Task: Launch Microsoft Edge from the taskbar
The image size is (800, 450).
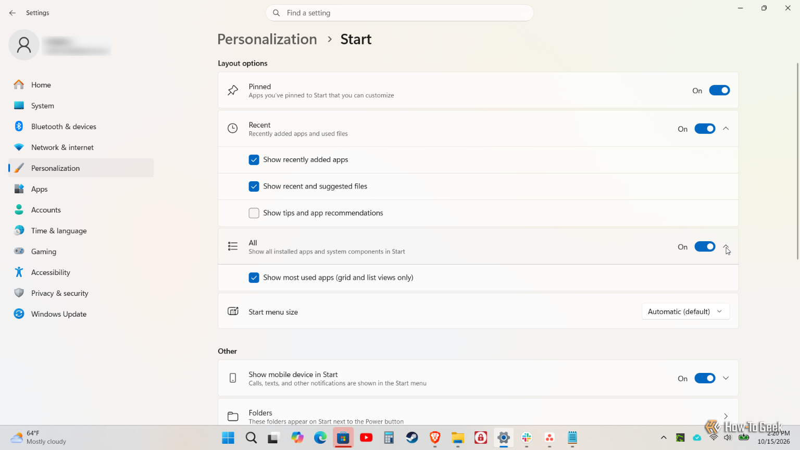Action: (320, 438)
